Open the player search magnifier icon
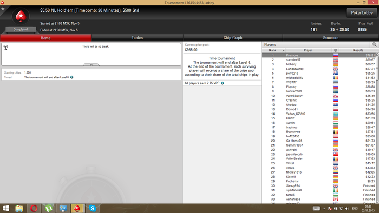This screenshot has height=213, width=379. click(374, 44)
